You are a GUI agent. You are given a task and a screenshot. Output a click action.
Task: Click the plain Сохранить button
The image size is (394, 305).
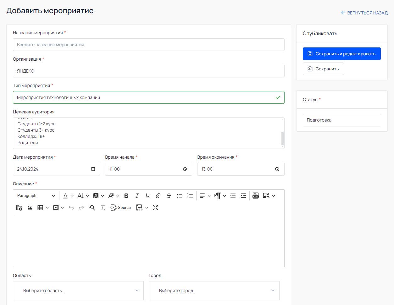pyautogui.click(x=323, y=69)
